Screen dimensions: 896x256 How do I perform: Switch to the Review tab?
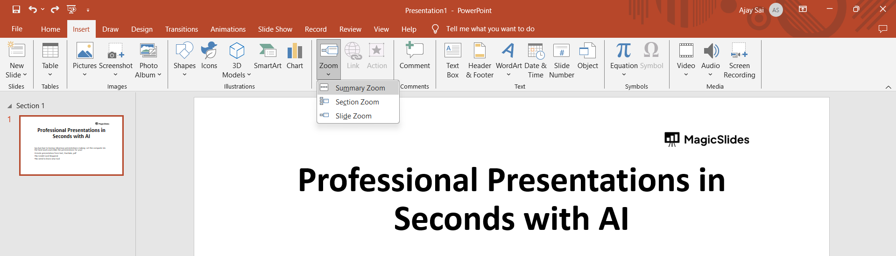[350, 29]
